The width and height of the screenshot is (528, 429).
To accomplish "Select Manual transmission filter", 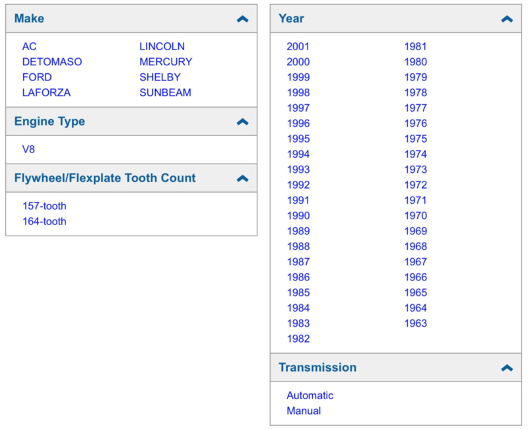I will click(x=304, y=411).
